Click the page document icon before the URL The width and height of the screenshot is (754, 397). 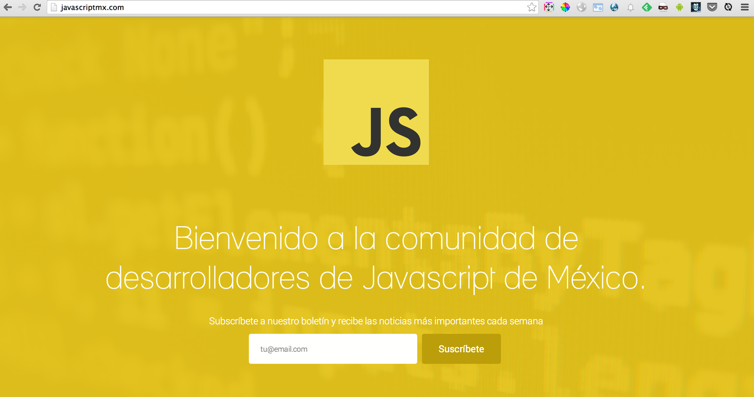54,7
